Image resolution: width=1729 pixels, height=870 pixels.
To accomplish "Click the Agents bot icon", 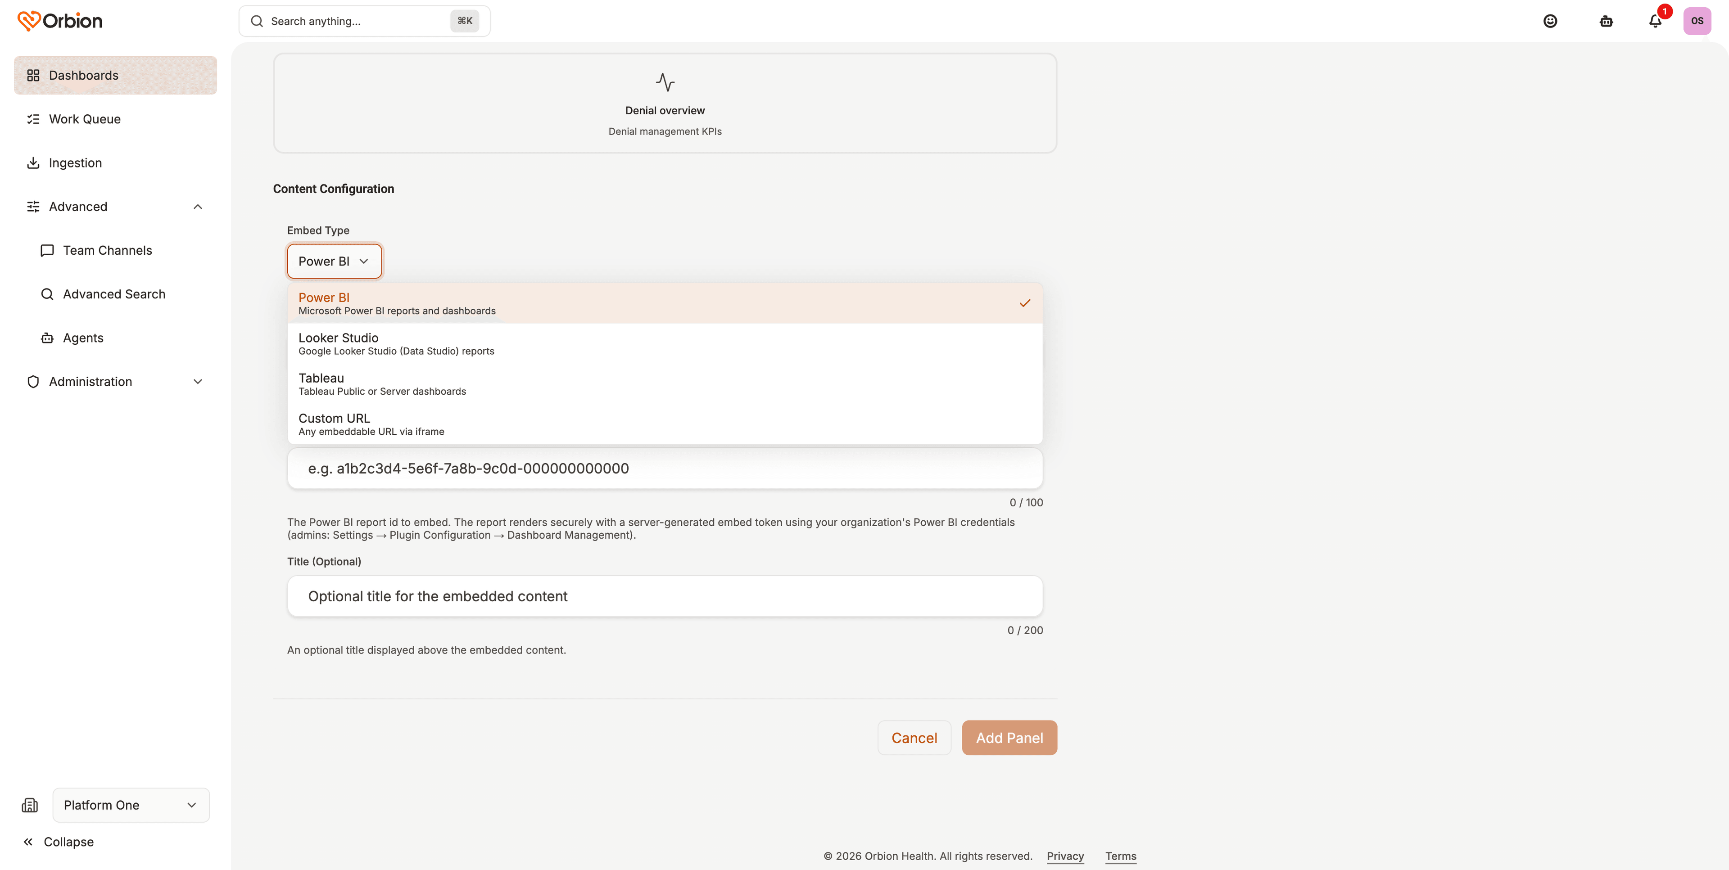I will click(x=47, y=338).
